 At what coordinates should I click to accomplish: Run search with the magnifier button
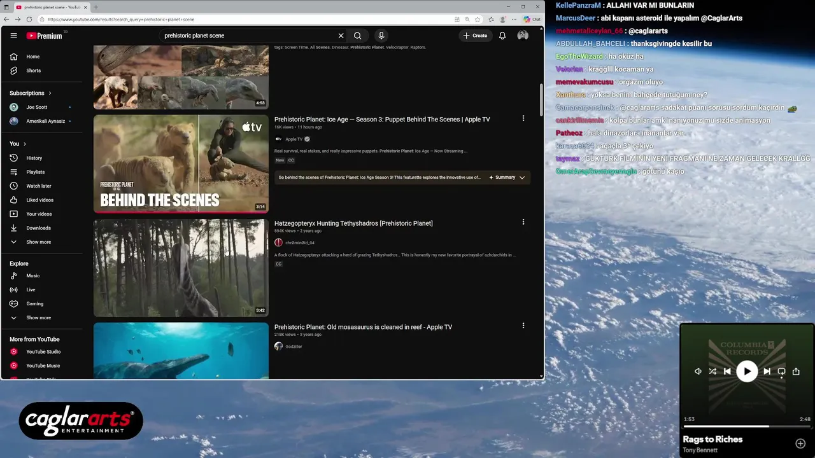358,36
